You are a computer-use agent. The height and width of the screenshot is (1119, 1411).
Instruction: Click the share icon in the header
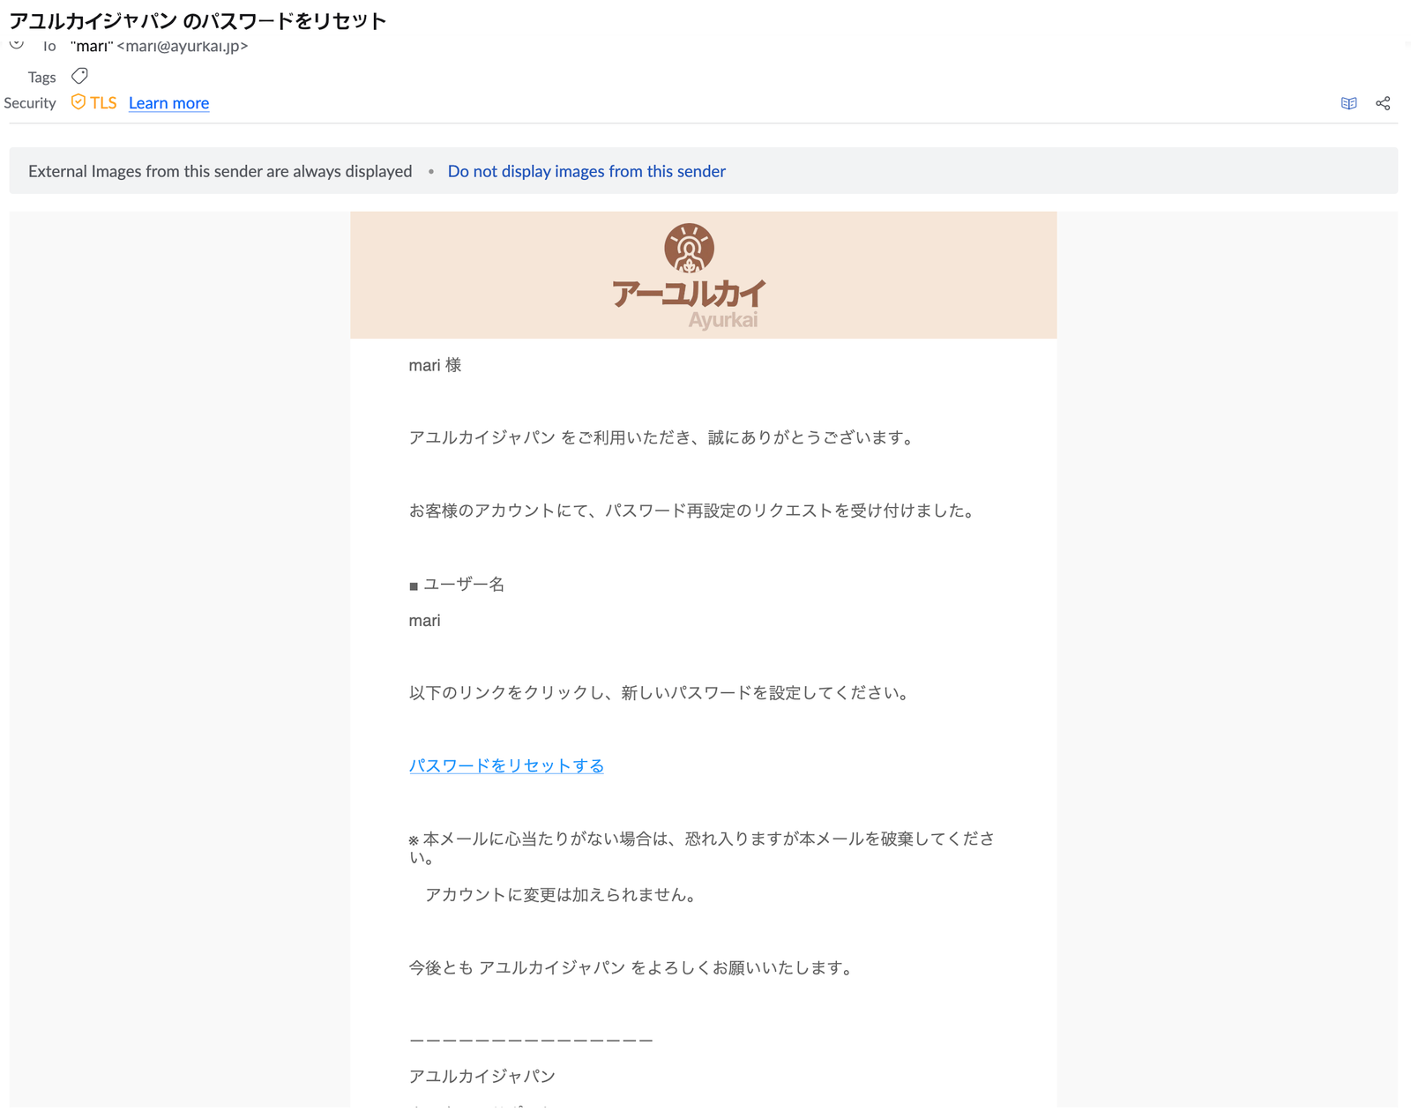[x=1383, y=103]
